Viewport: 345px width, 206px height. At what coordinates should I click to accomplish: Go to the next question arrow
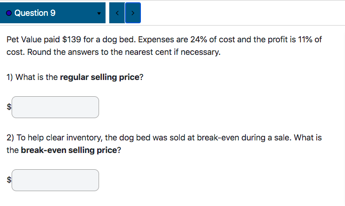133,13
